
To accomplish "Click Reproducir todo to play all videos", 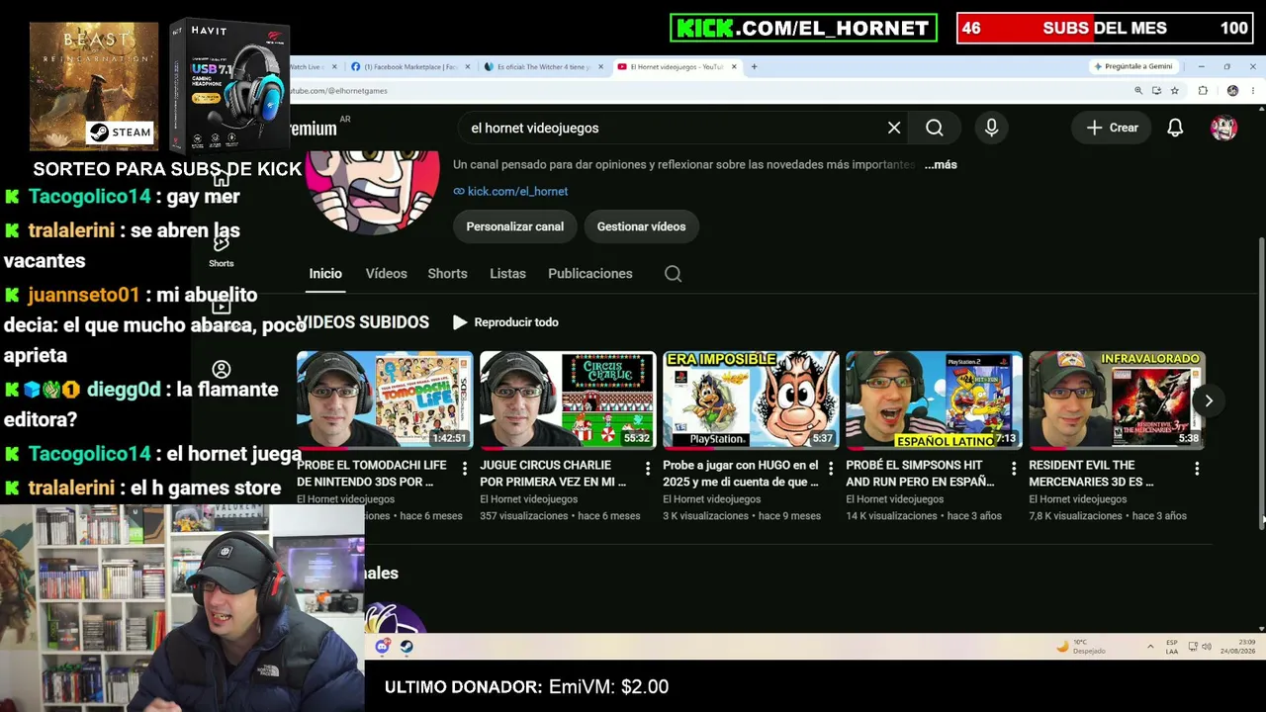I will click(505, 322).
